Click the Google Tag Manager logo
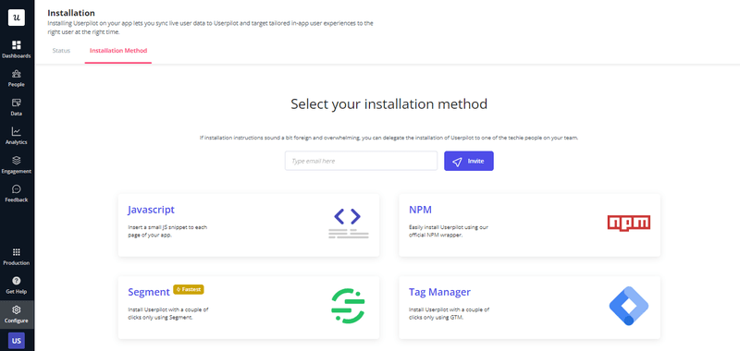Screen dimensions: 740x351 pyautogui.click(x=629, y=306)
